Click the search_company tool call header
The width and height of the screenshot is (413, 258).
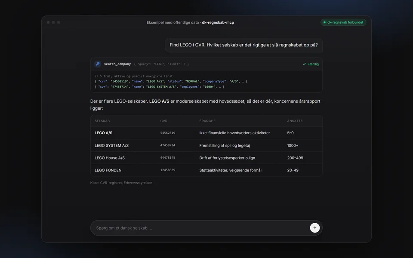(206, 64)
